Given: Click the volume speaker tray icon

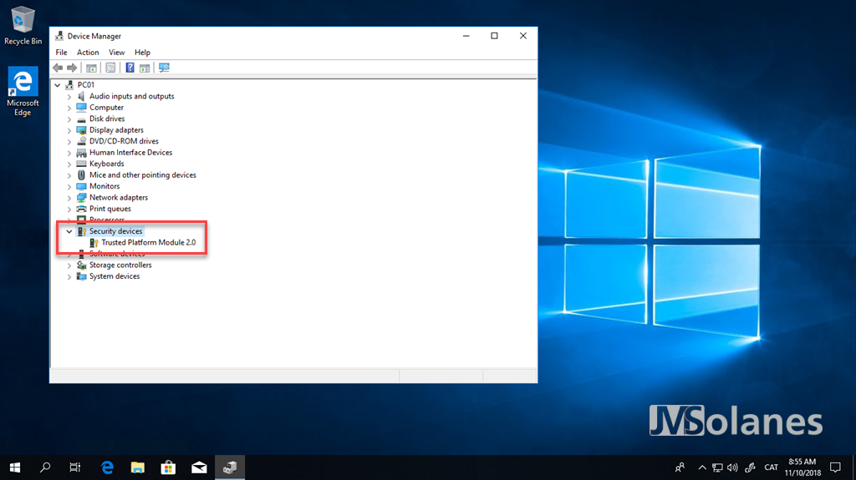Looking at the screenshot, I should click(x=732, y=467).
